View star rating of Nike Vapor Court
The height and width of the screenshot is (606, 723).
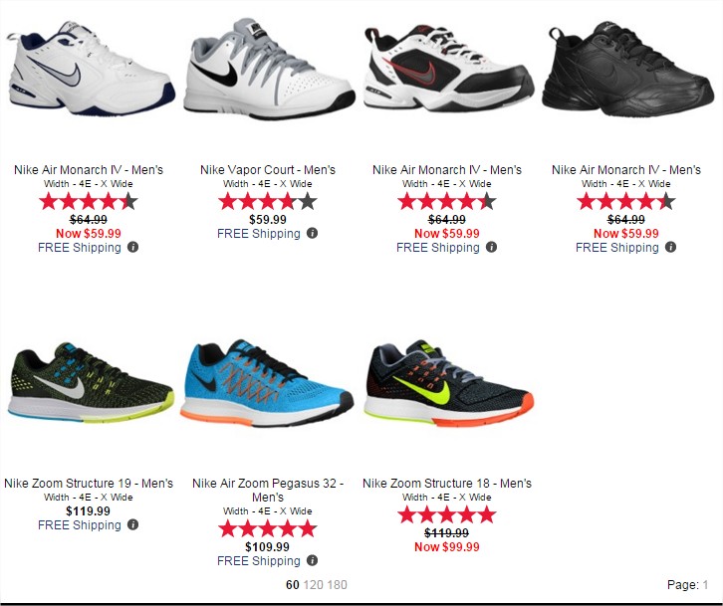(268, 201)
